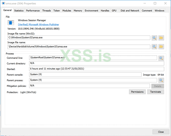Click the Started time field
The width and height of the screenshot is (171, 136).
pos(96,69)
